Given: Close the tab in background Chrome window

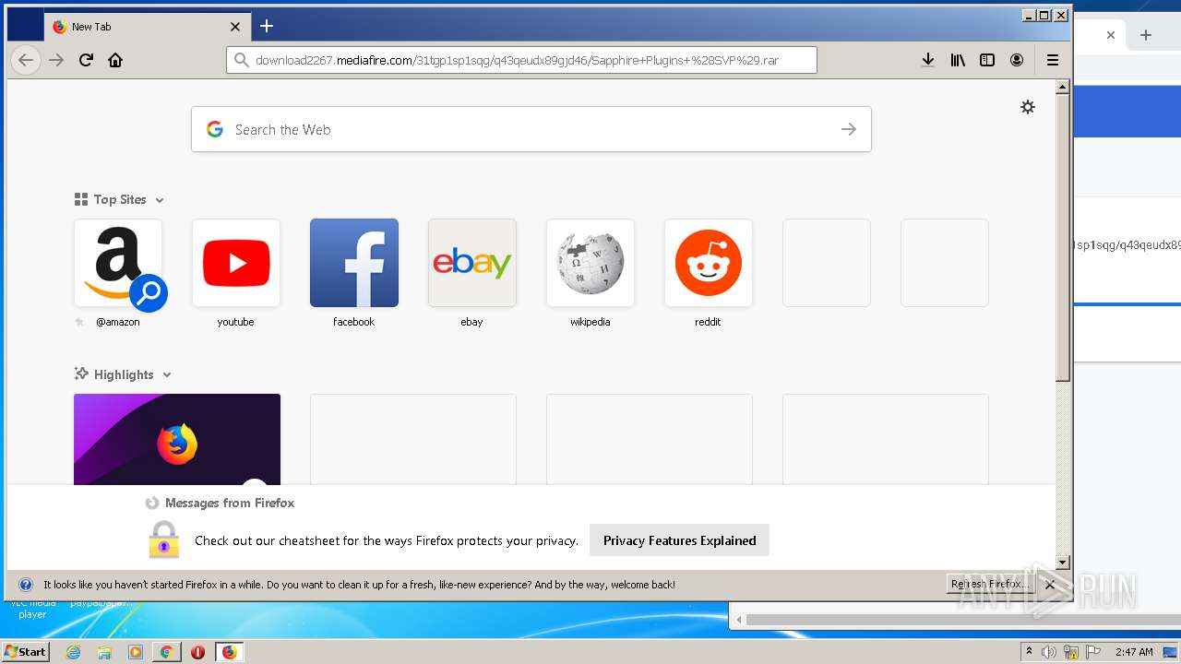Looking at the screenshot, I should pyautogui.click(x=1111, y=35).
